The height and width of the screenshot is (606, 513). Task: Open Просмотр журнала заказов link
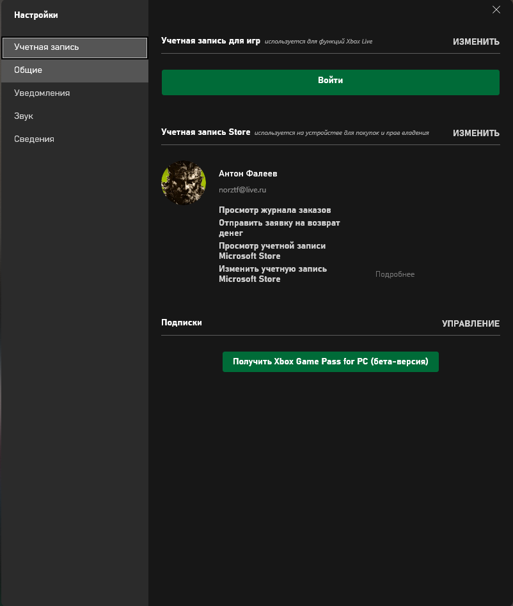[x=274, y=210]
